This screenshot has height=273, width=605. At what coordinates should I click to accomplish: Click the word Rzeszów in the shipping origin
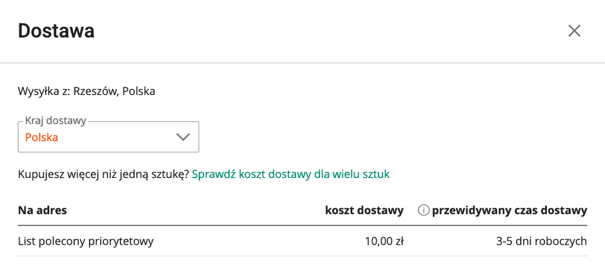pyautogui.click(x=96, y=92)
